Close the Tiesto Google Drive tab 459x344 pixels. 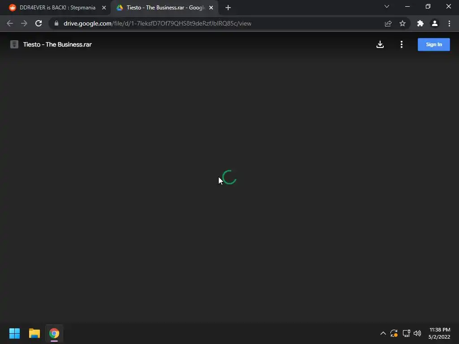pyautogui.click(x=211, y=8)
